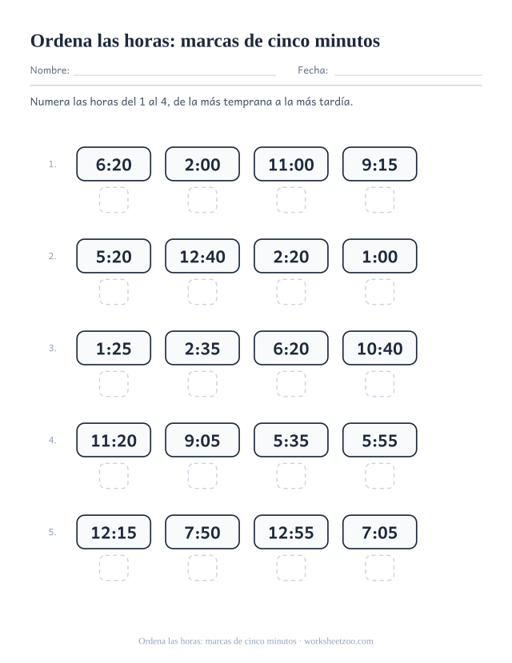Select the 11:20 time box
The width and height of the screenshot is (512, 663).
(114, 440)
